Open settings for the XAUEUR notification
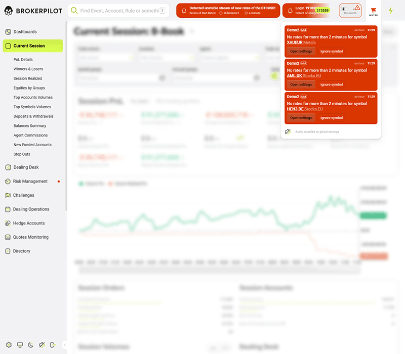Screen dimensions: 405x354 point(300,51)
